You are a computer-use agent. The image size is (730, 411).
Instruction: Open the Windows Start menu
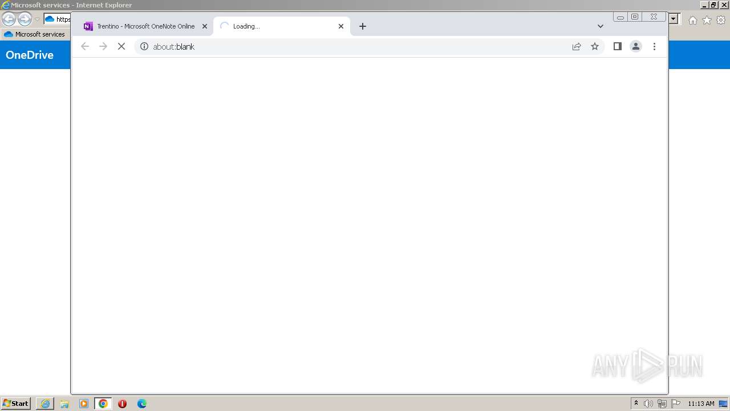[16, 404]
